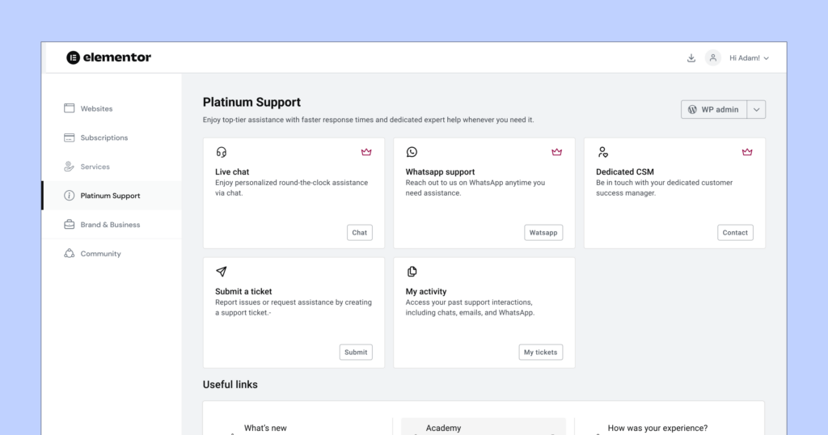The image size is (828, 435).
Task: Click the Elementor logo
Action: [109, 57]
